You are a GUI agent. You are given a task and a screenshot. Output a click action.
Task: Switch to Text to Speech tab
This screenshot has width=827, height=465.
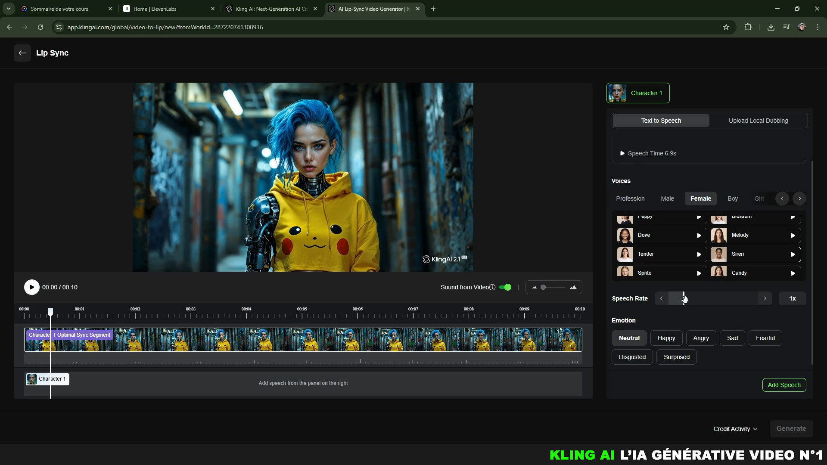[x=661, y=121]
